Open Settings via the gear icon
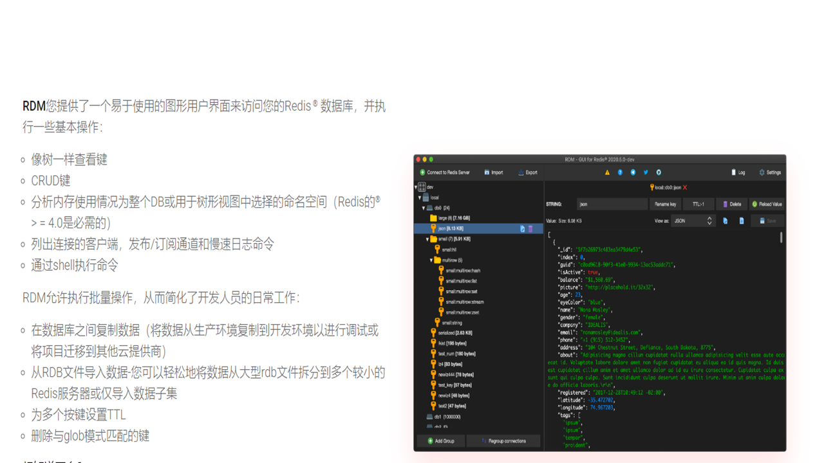The image size is (824, 463). [762, 173]
